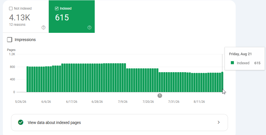266x135 pixels.
Task: Open help icon on Indexed card
Action: point(89,27)
